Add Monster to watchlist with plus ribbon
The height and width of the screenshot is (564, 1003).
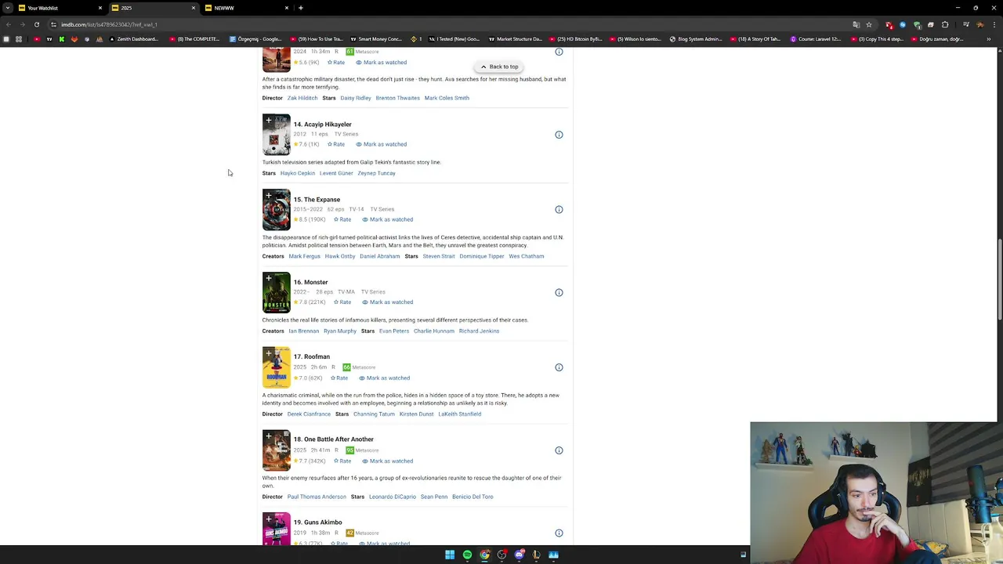coord(268,278)
